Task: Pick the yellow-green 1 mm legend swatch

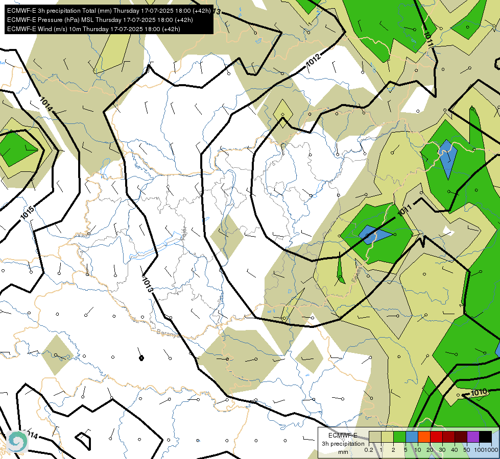Action: point(387,437)
